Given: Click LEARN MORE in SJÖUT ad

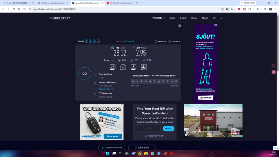Looking at the screenshot, I should point(205,98).
